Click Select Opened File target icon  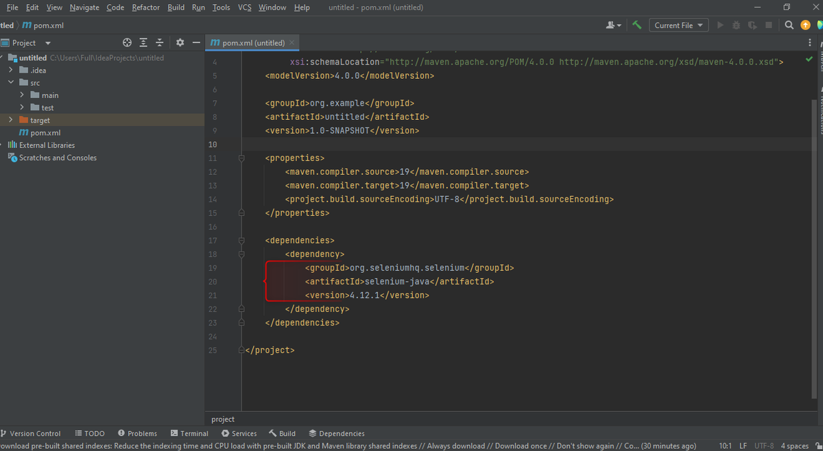(127, 42)
